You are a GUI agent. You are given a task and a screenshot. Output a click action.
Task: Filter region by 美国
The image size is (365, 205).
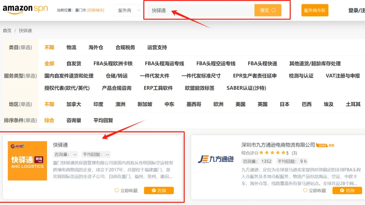(x=240, y=104)
